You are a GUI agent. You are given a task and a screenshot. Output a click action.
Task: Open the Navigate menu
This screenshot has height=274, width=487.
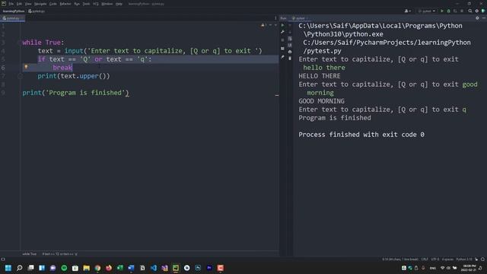tap(40, 4)
